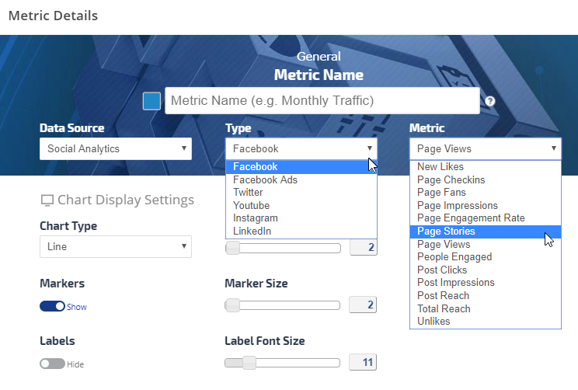Click the help question mark icon
Screen dimensions: 578x390
(490, 102)
